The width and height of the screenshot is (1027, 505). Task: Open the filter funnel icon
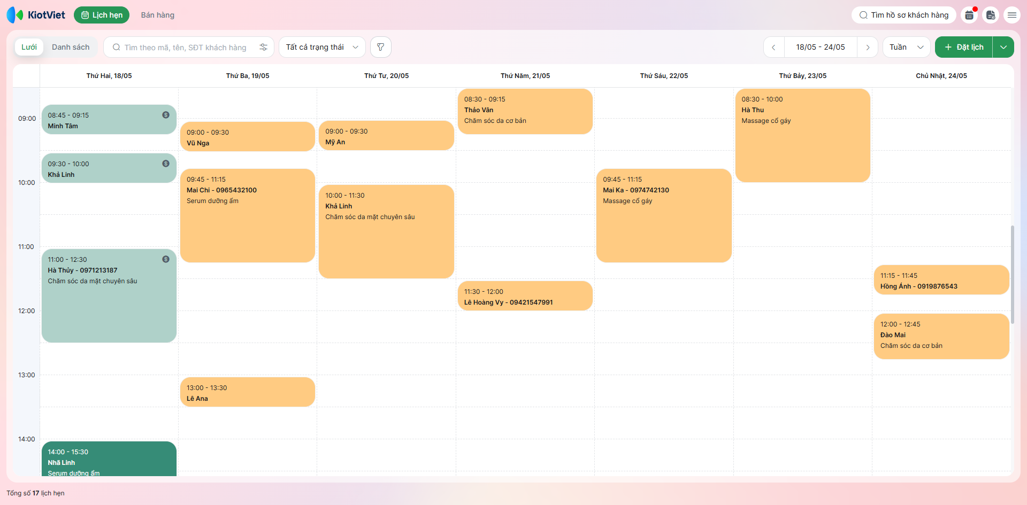(380, 47)
